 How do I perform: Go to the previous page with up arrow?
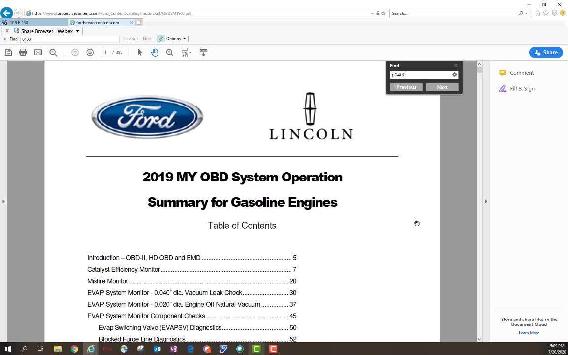tap(75, 53)
